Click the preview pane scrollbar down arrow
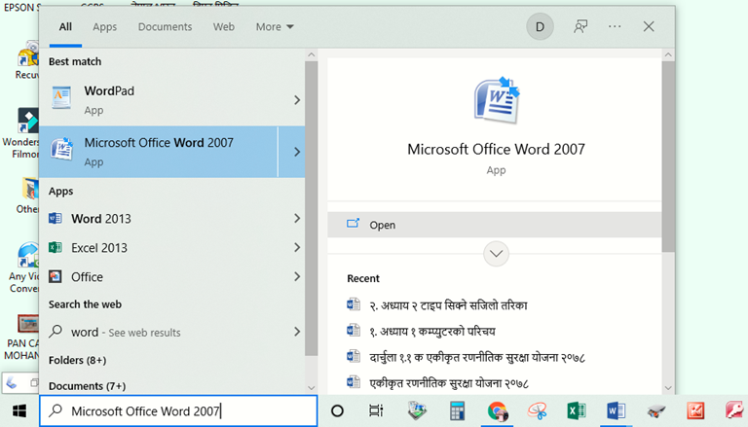Screen dimensions: 748x427 [668, 388]
